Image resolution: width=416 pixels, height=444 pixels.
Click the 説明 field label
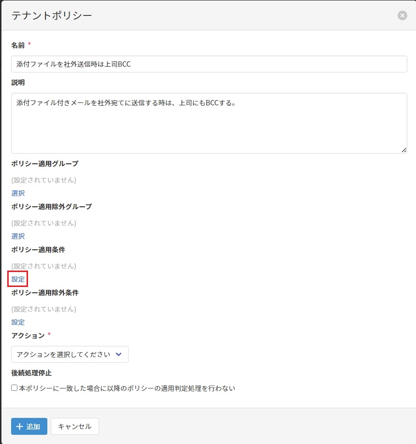coord(18,83)
